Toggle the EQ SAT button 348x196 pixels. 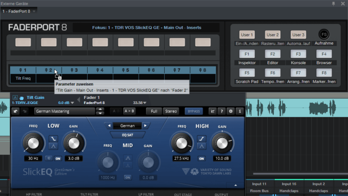tap(128, 135)
